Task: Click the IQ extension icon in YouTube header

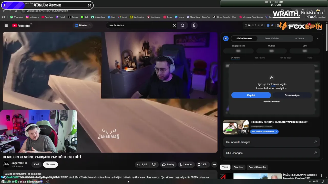Action: [x=268, y=25]
